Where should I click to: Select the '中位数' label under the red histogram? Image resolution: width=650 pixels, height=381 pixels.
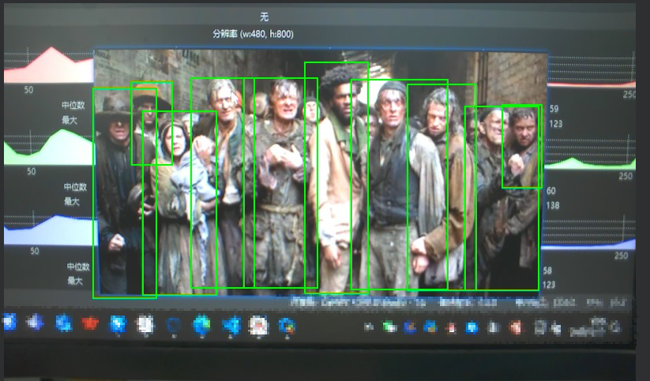click(x=73, y=105)
